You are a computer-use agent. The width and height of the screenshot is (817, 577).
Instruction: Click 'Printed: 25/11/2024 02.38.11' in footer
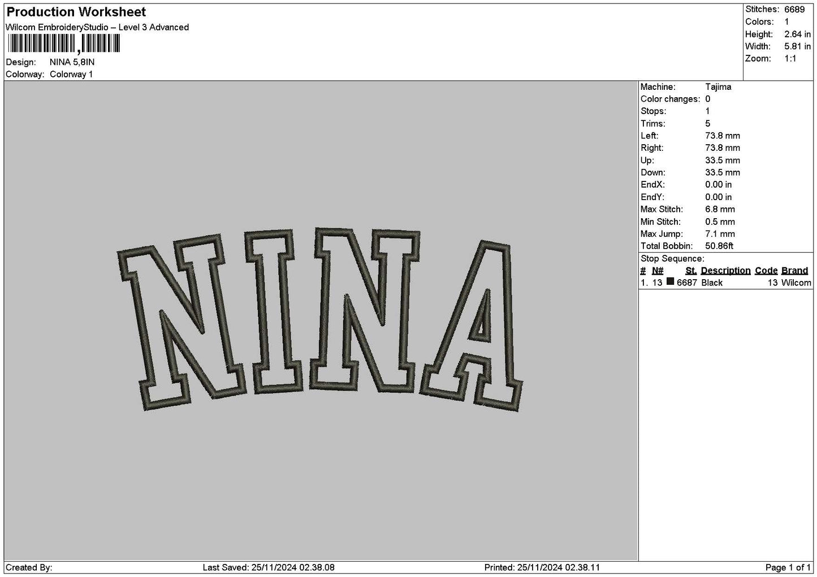(542, 568)
